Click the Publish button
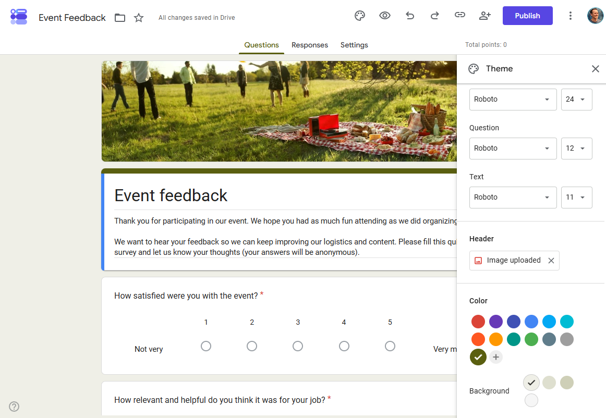The image size is (606, 418). 528,16
